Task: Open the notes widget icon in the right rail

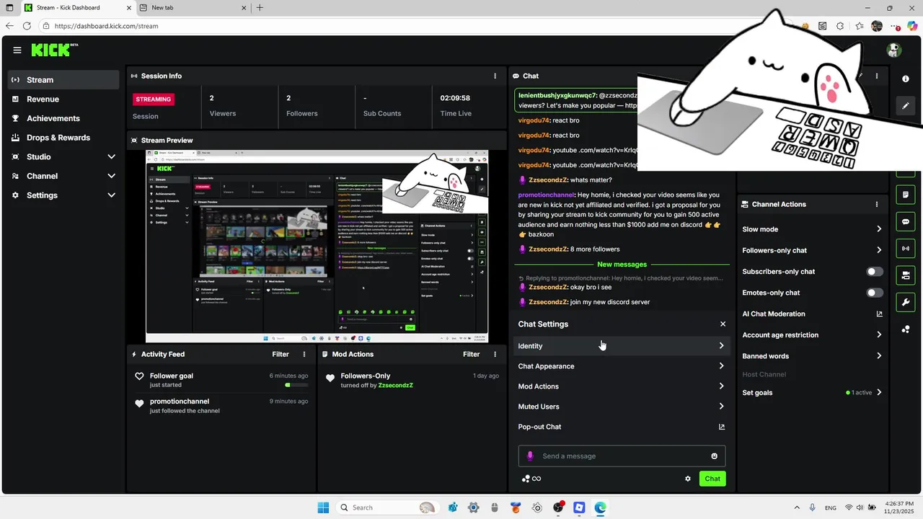Action: 906,195
